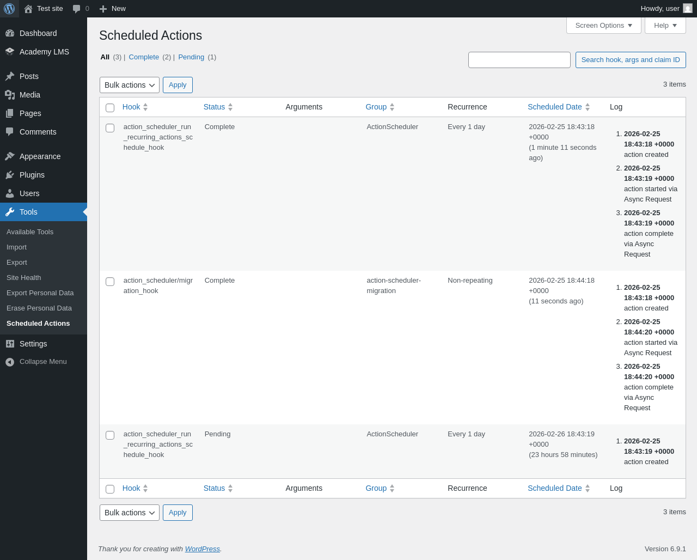Tick the select-all checkbox in table header

coord(110,108)
